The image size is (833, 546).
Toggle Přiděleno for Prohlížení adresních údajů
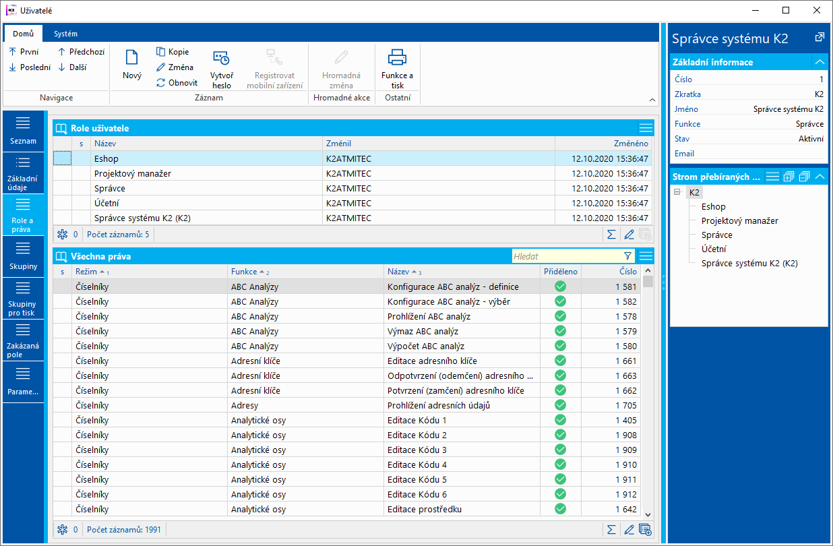[560, 405]
